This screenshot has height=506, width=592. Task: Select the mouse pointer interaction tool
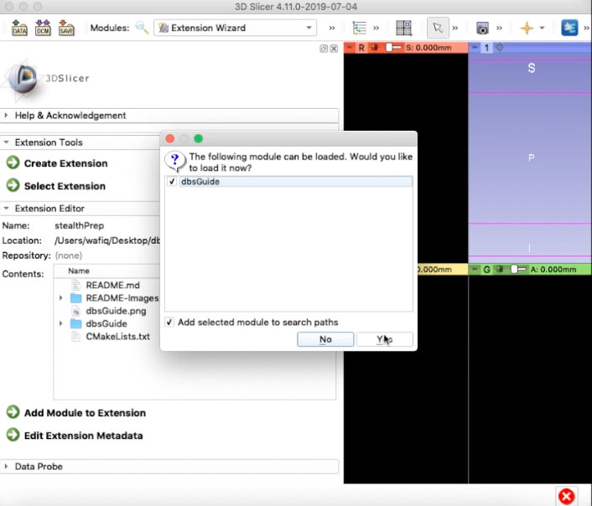[438, 28]
